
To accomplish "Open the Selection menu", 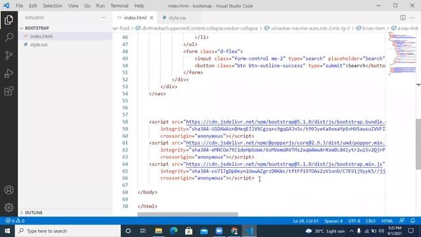I will pyautogui.click(x=53, y=6).
